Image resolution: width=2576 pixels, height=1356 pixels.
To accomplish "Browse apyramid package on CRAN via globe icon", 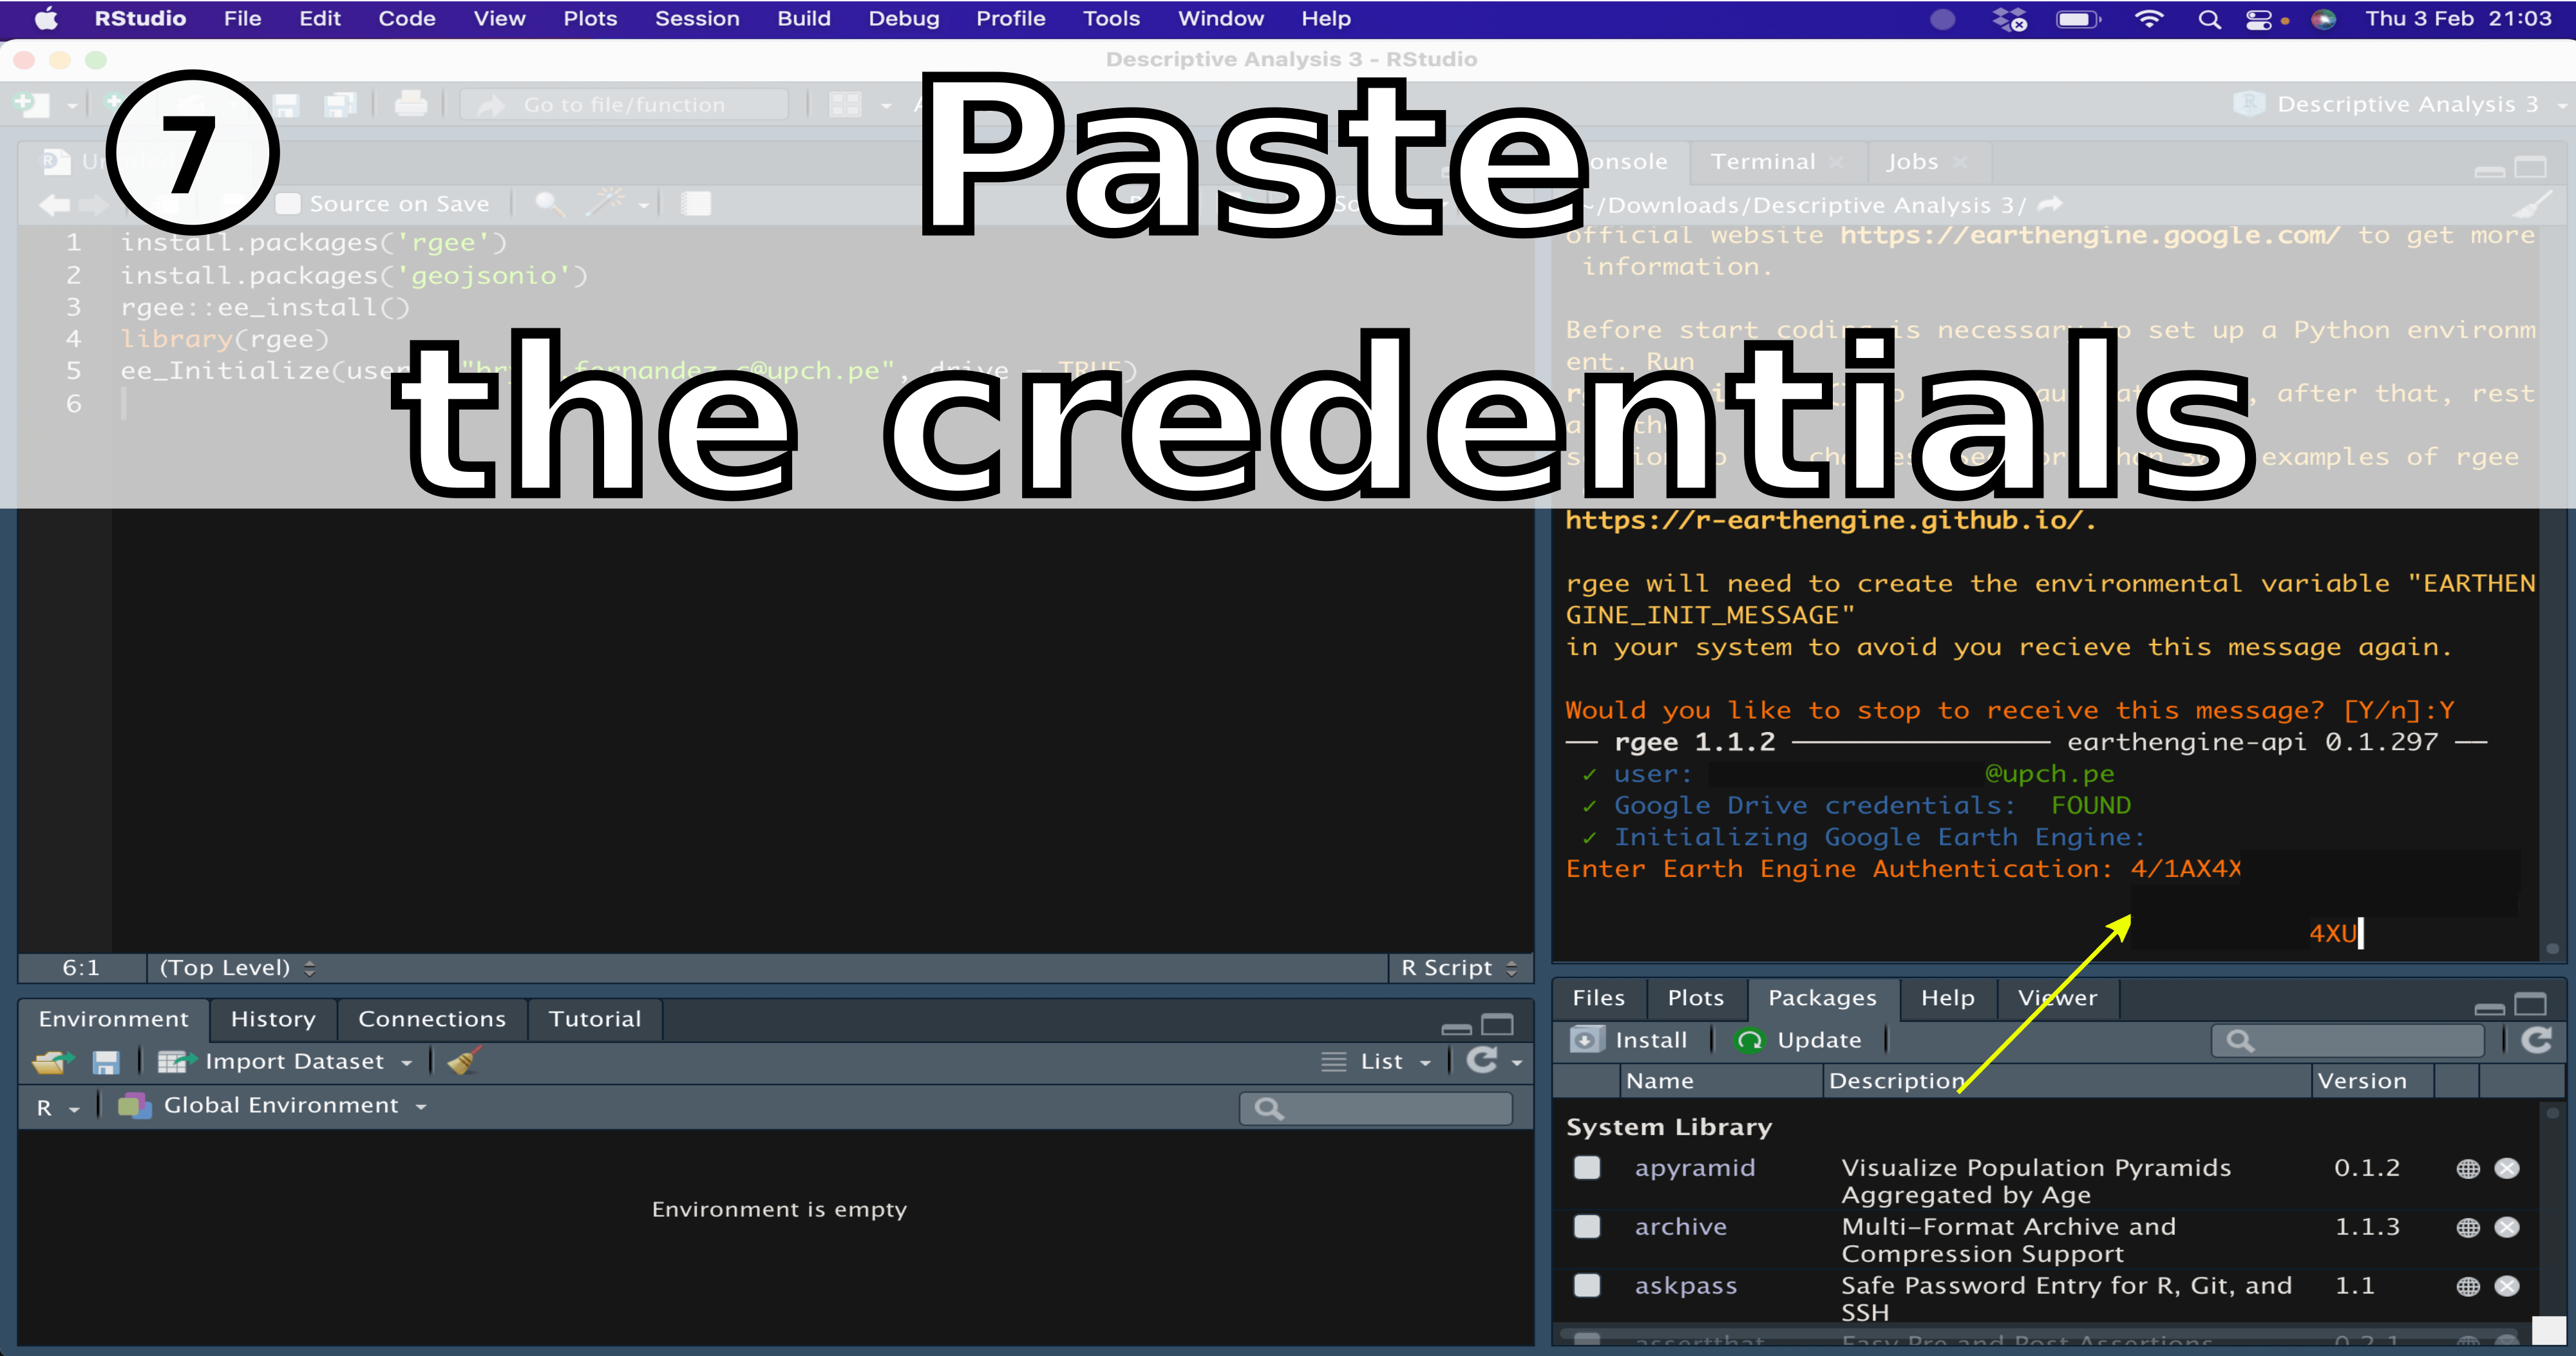I will [2468, 1168].
